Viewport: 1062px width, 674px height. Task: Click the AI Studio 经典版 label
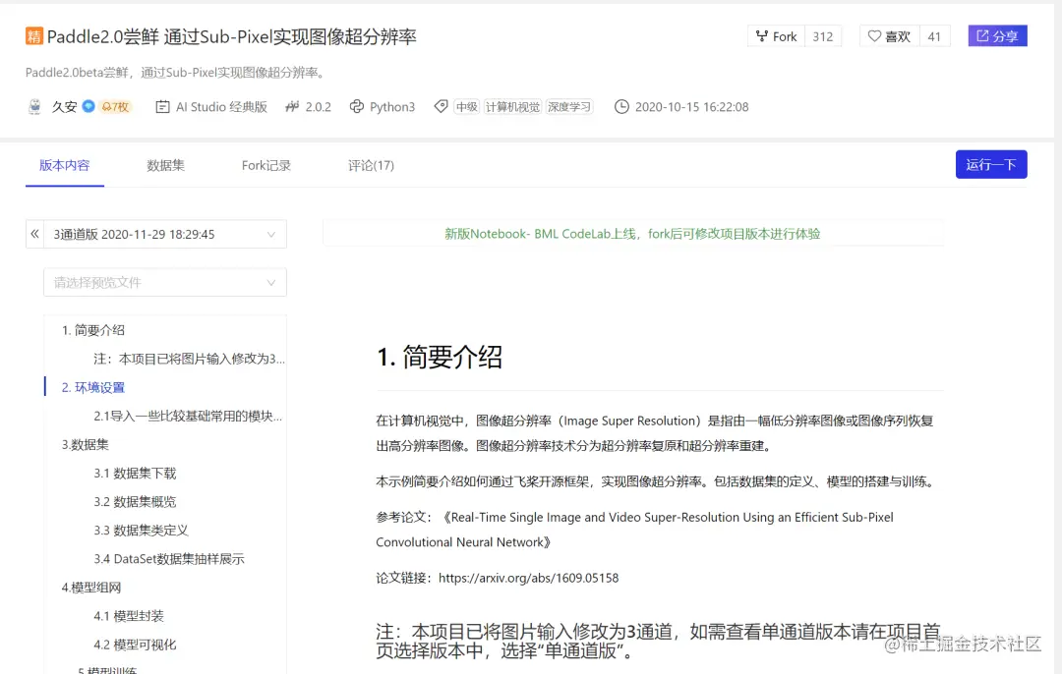click(221, 107)
